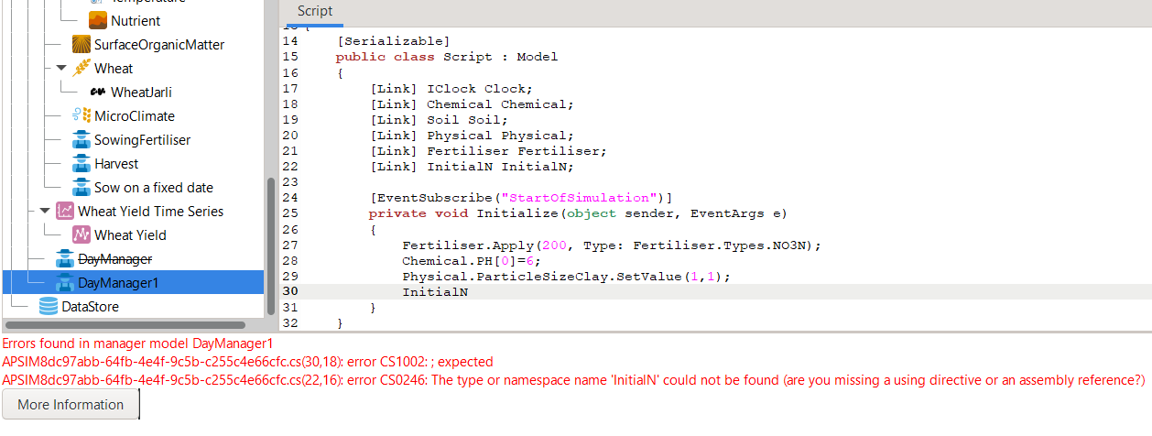Viewport: 1152px width, 436px height.
Task: Select the Wheat Yield tree item
Action: coord(131,234)
